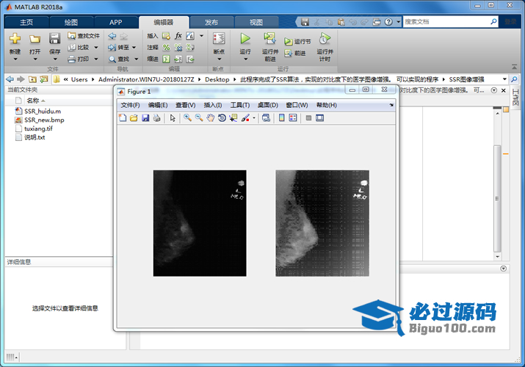Select the 说明.txt file
This screenshot has height=367, width=525.
(35, 137)
